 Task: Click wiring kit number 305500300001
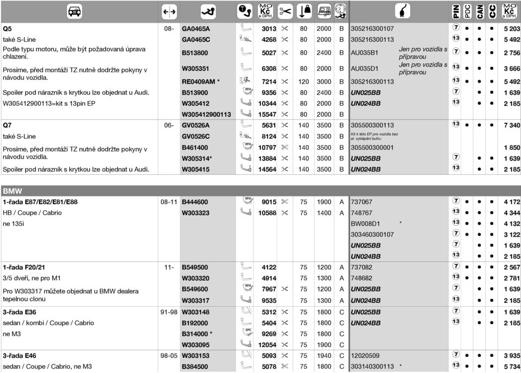click(372, 148)
